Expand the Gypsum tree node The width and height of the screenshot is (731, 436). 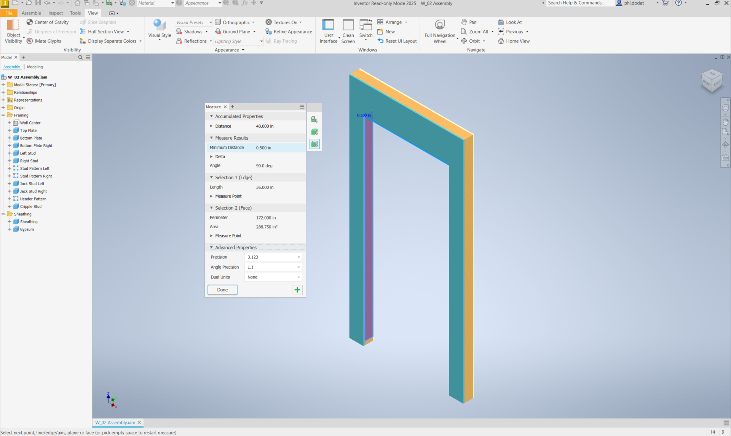9,229
